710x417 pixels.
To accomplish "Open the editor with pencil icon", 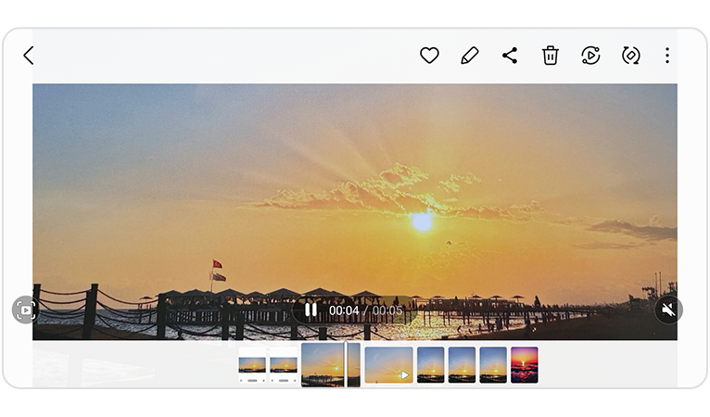I will (470, 56).
